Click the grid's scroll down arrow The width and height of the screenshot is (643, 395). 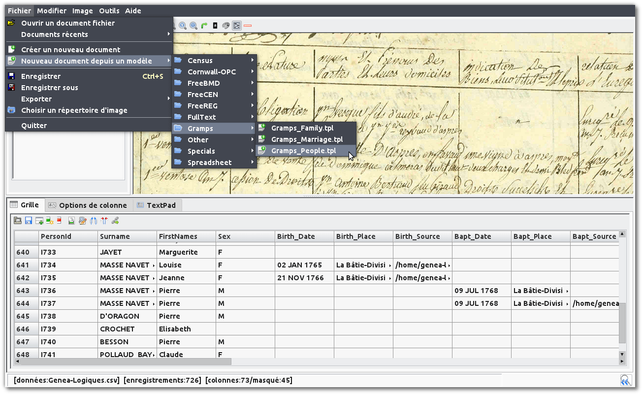point(622,354)
